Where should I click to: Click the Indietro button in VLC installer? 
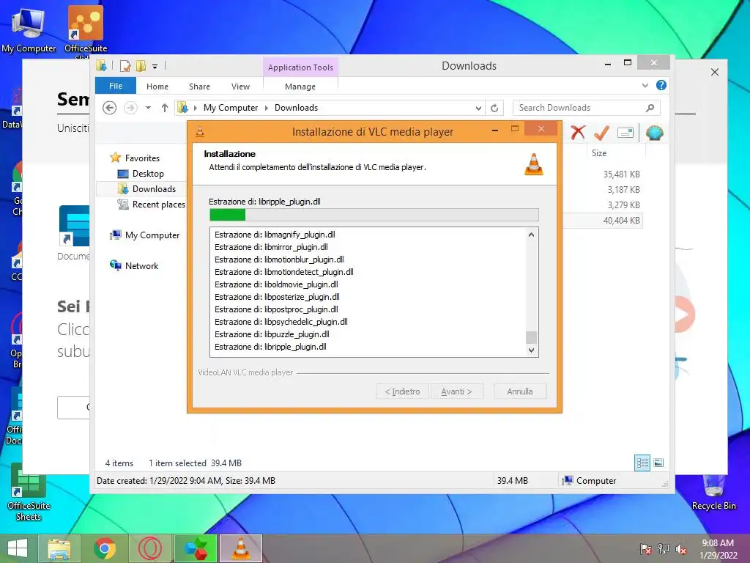[402, 391]
